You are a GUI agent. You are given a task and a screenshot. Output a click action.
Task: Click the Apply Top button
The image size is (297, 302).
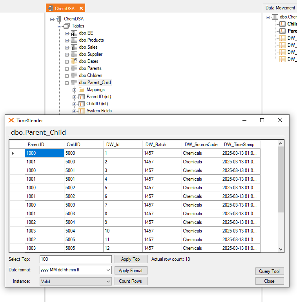coord(131,259)
